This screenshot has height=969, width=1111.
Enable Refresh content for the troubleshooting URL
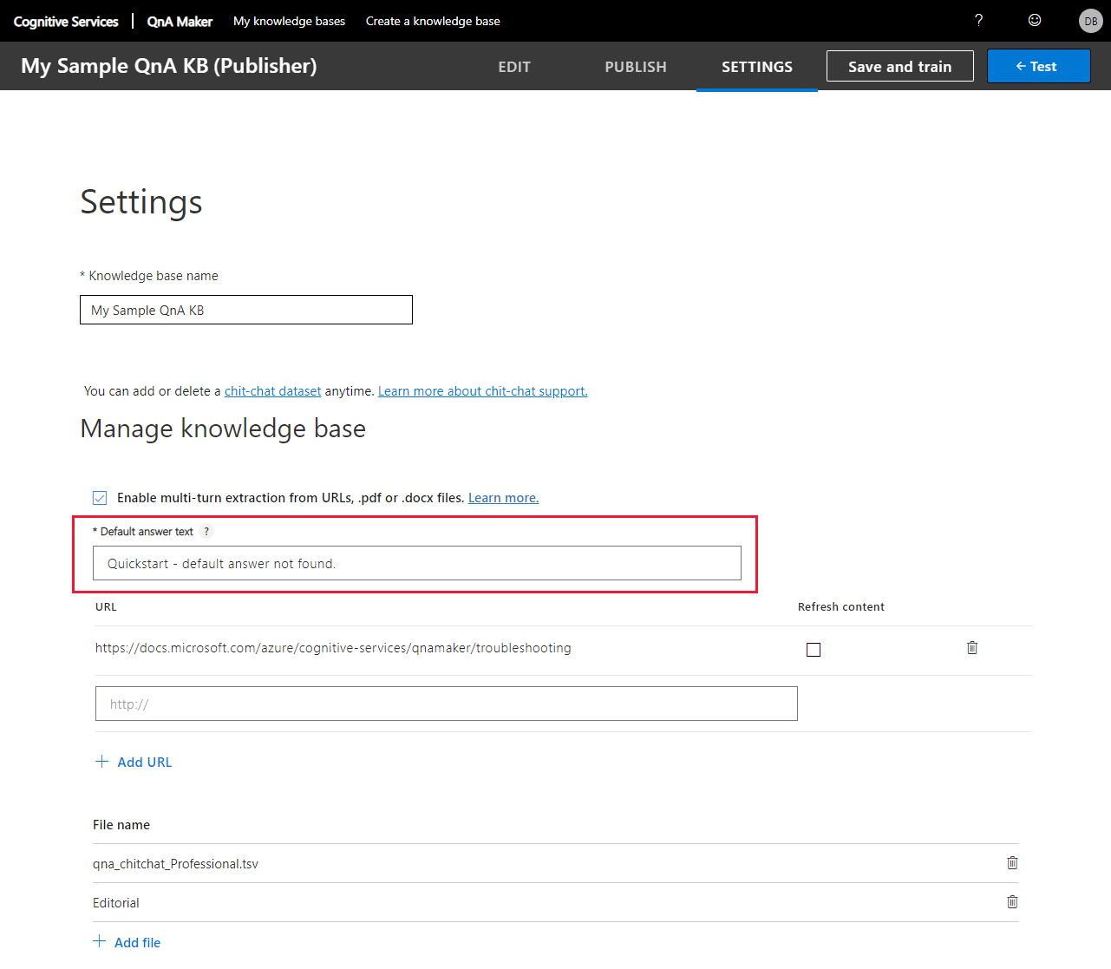pyautogui.click(x=813, y=649)
